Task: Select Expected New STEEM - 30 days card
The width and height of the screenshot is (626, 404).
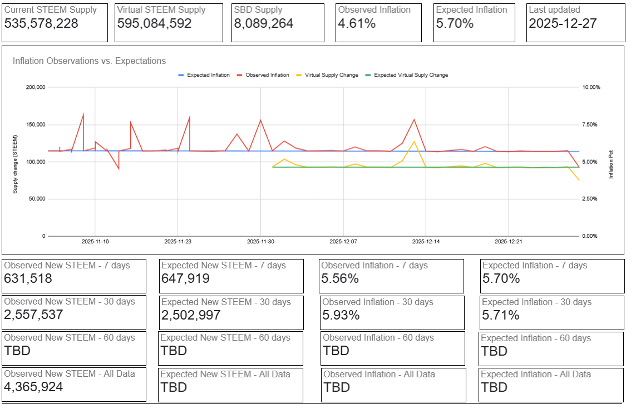Action: click(231, 313)
